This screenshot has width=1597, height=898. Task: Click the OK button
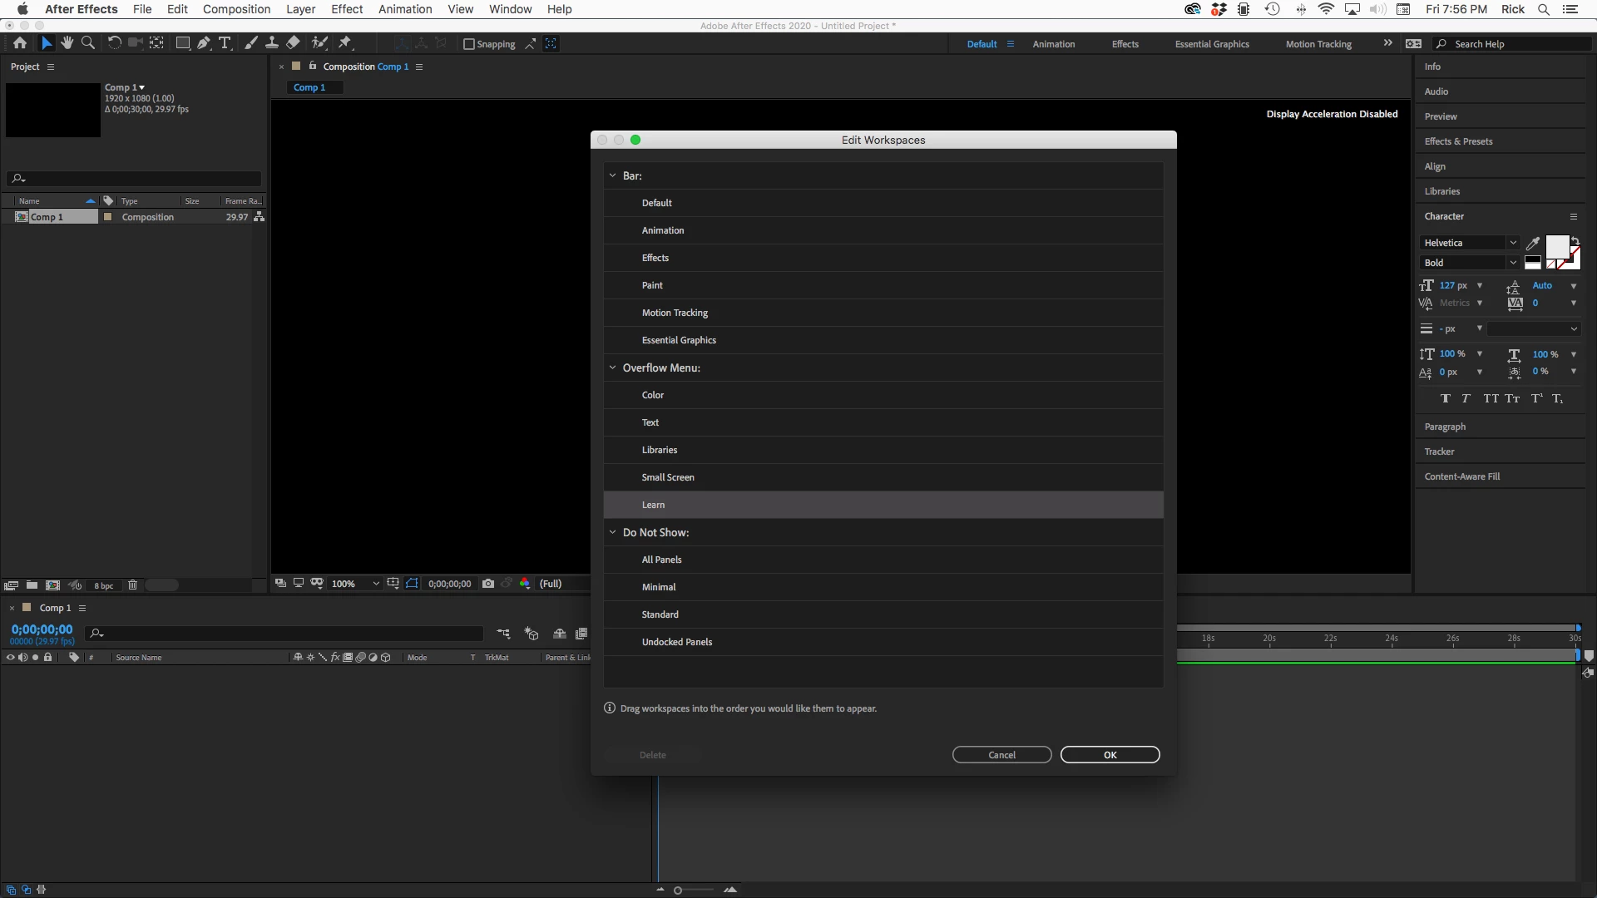click(1110, 755)
